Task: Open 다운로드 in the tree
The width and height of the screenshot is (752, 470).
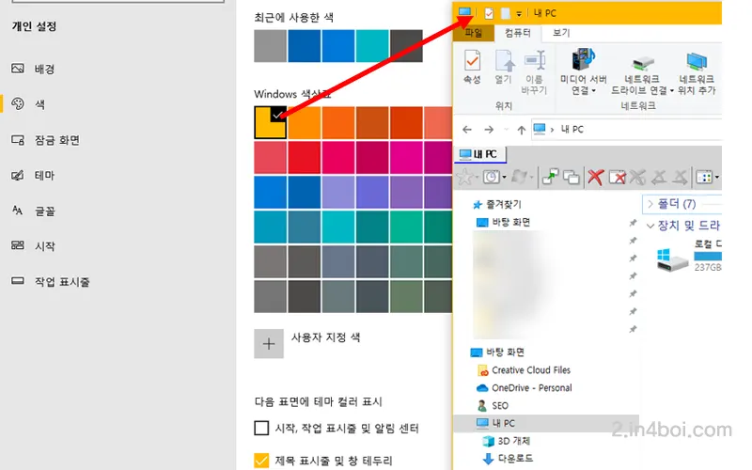Action: point(508,459)
